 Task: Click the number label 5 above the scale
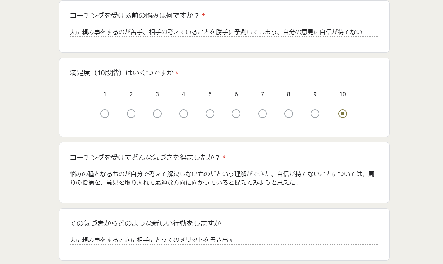210,94
